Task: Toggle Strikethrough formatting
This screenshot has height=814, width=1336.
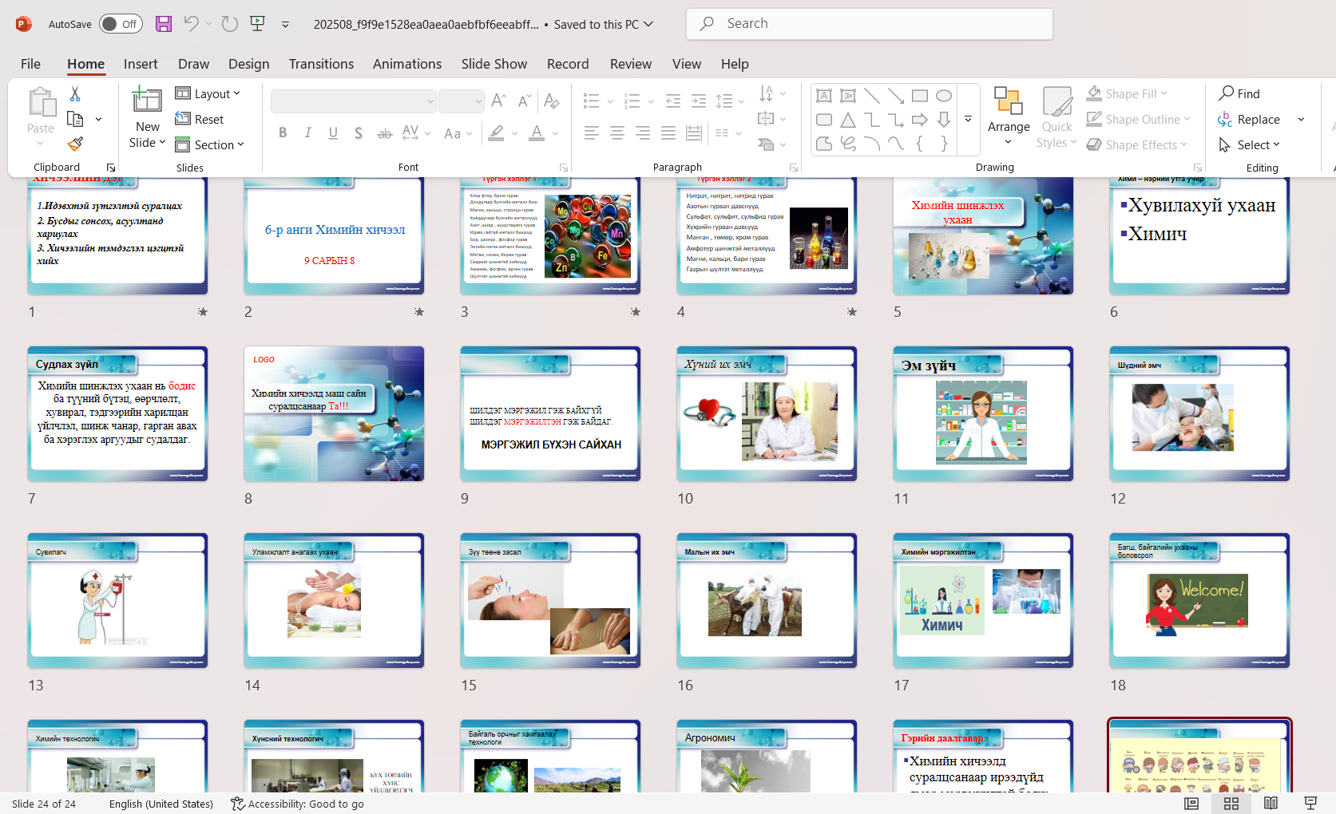Action: (384, 133)
